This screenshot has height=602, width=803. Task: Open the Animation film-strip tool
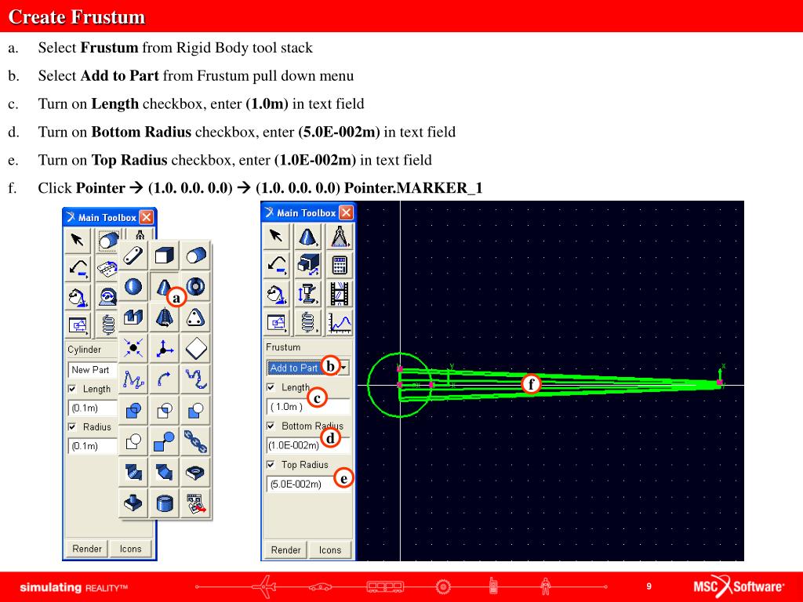(x=339, y=294)
